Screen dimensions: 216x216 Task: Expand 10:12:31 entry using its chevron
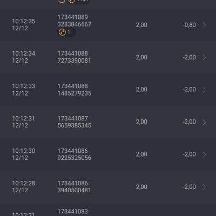tap(204, 122)
